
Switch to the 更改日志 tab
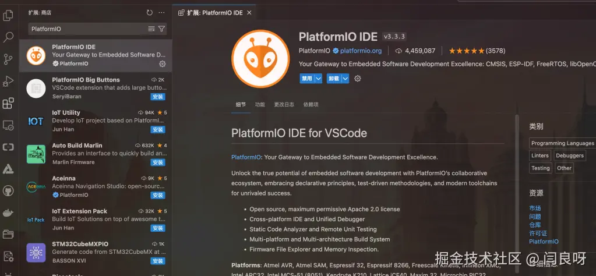click(x=284, y=105)
